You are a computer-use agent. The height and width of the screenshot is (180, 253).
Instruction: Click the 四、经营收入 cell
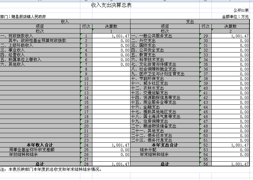pyautogui.click(x=40, y=55)
